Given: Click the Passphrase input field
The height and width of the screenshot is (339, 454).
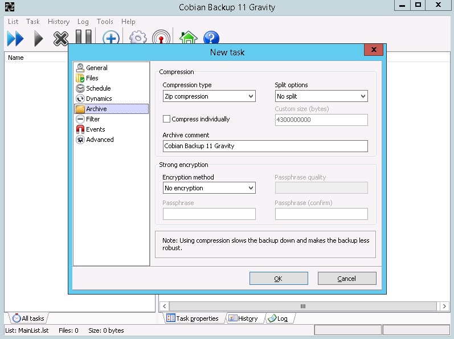Looking at the screenshot, I should pyautogui.click(x=209, y=214).
